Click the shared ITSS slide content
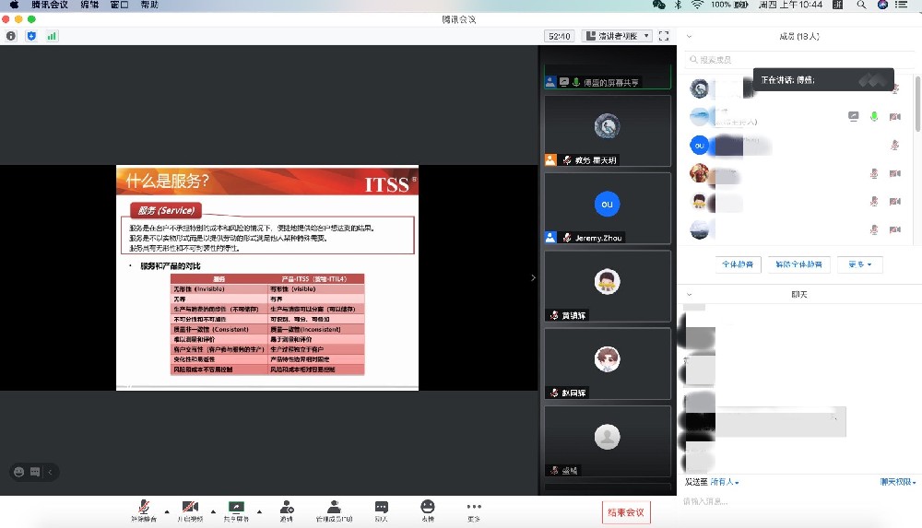 267,277
